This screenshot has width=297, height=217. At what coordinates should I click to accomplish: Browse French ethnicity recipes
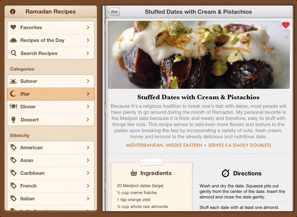pyautogui.click(x=51, y=186)
